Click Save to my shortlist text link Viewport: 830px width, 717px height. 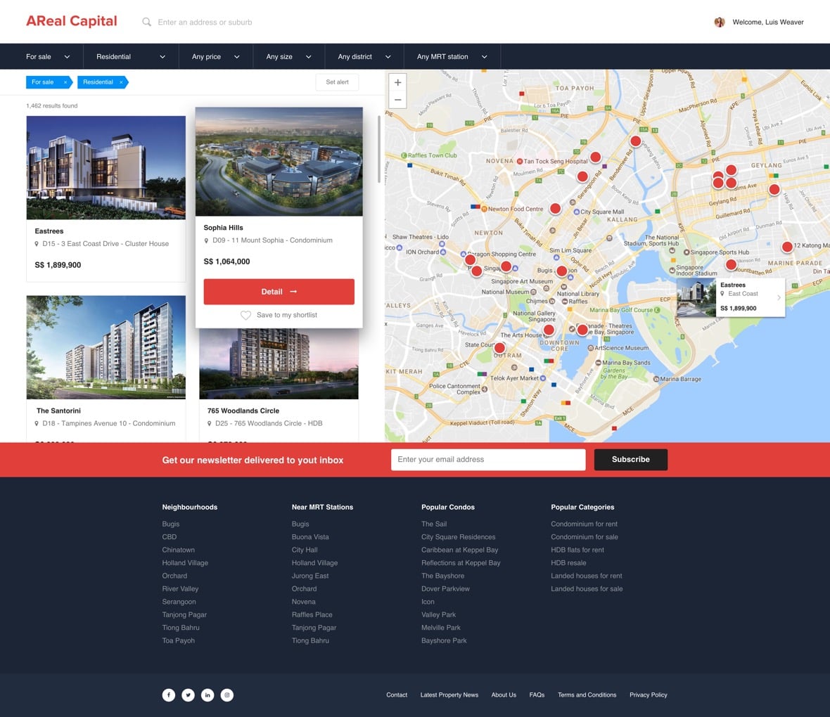[x=287, y=315]
